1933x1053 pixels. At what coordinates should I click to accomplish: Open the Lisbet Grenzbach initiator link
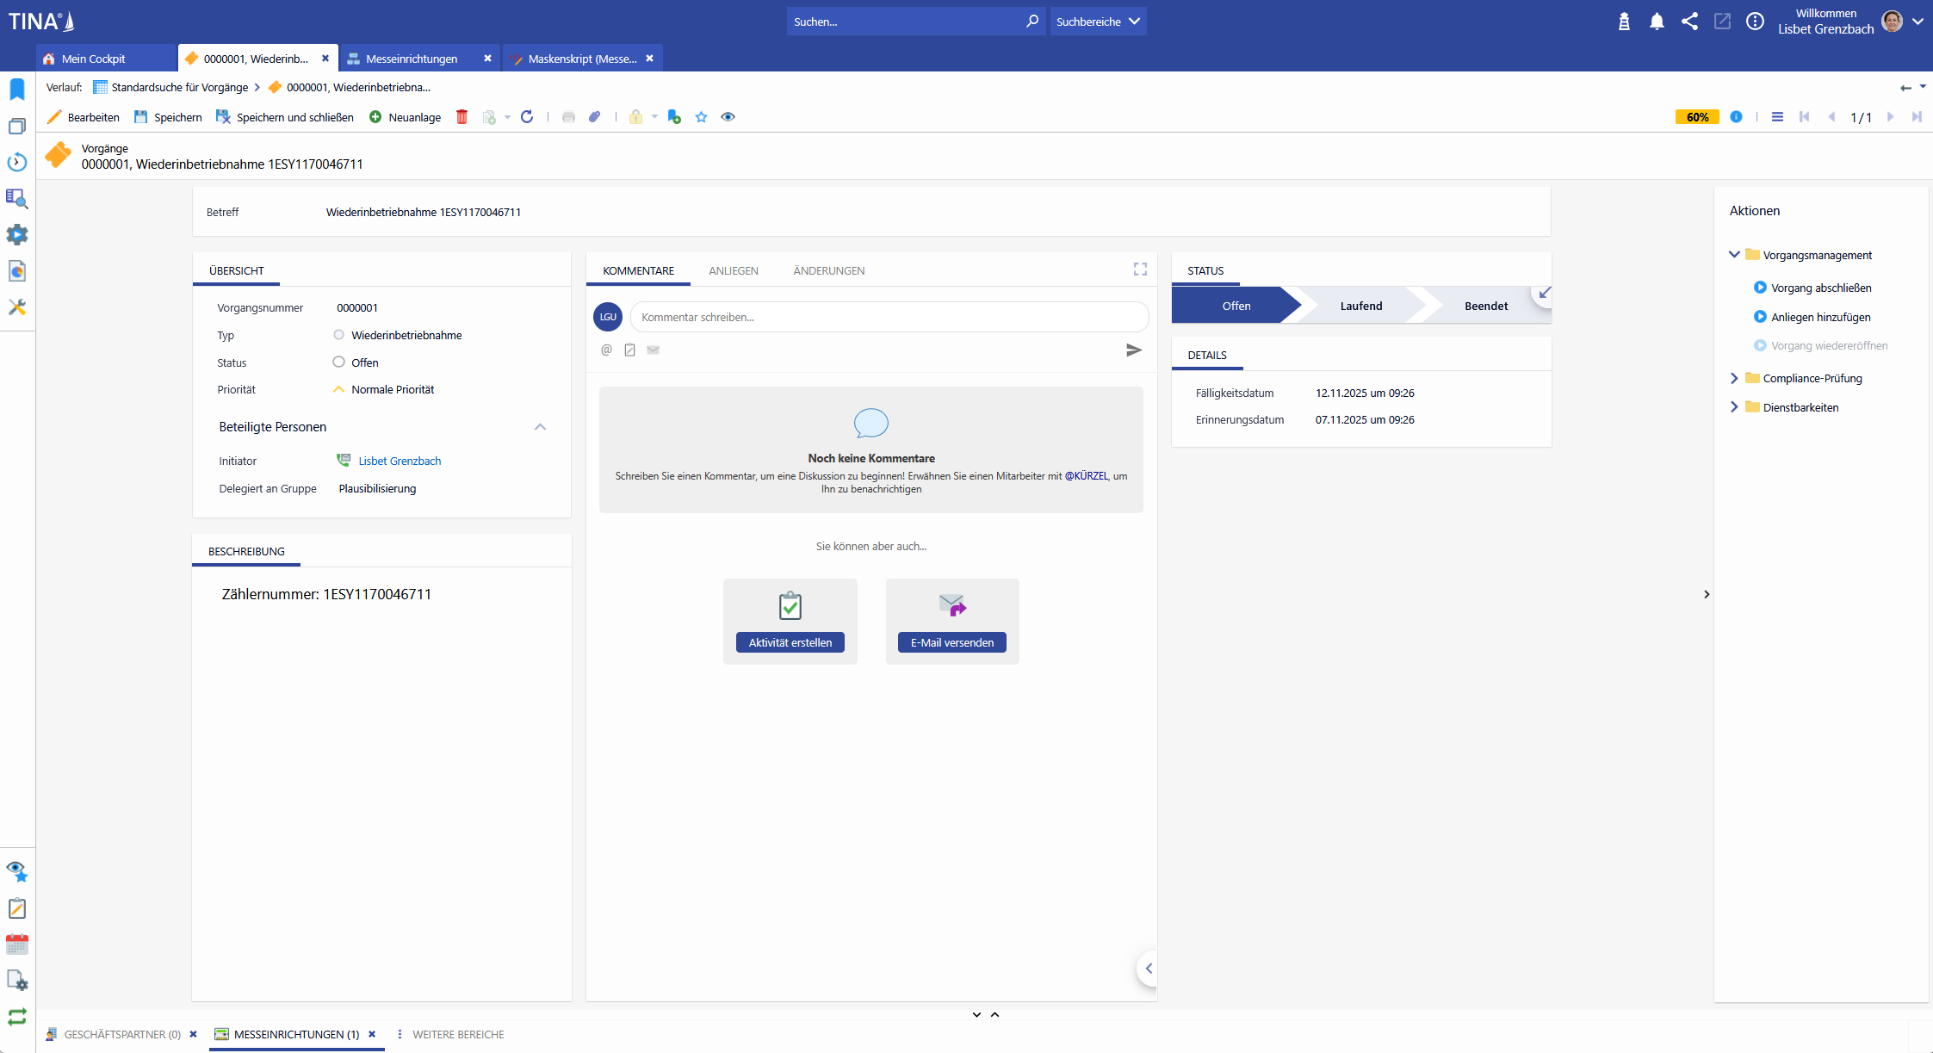[400, 461]
